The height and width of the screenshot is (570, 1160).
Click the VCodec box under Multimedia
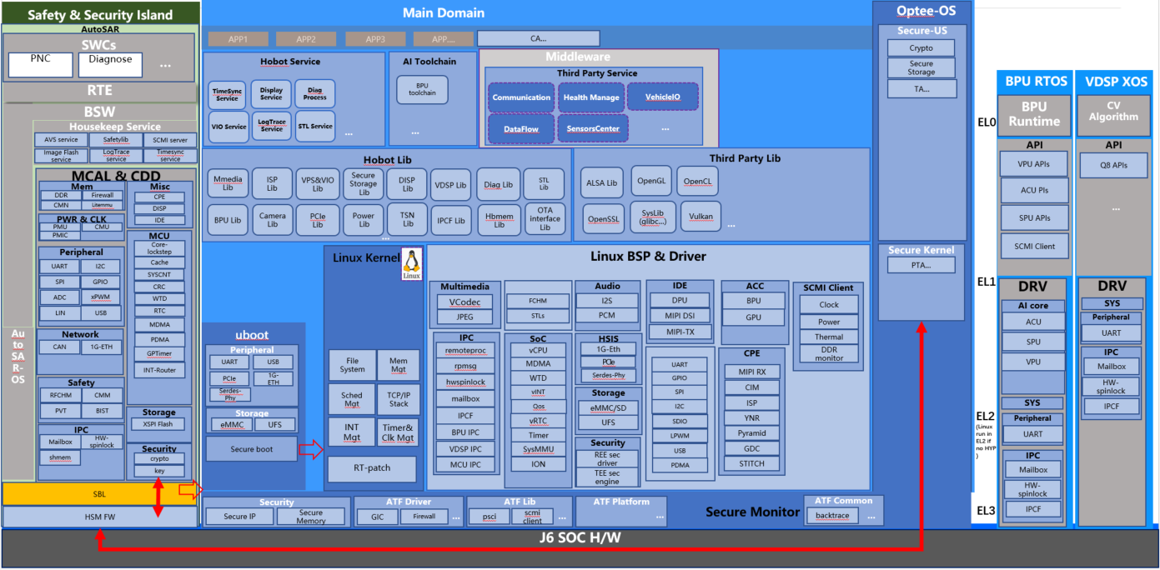coord(465,302)
